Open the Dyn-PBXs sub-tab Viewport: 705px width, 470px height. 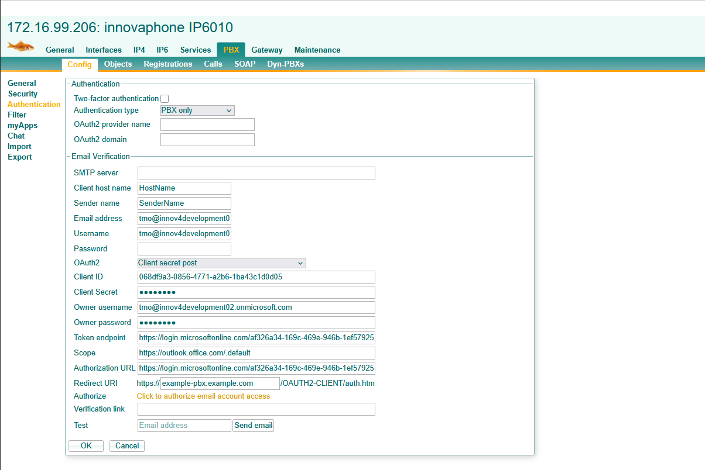(x=285, y=64)
